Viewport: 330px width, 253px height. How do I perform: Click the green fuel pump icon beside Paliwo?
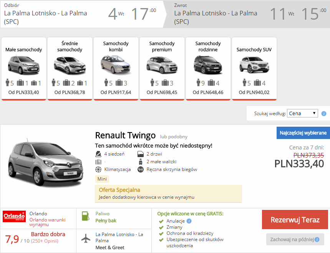click(x=85, y=216)
